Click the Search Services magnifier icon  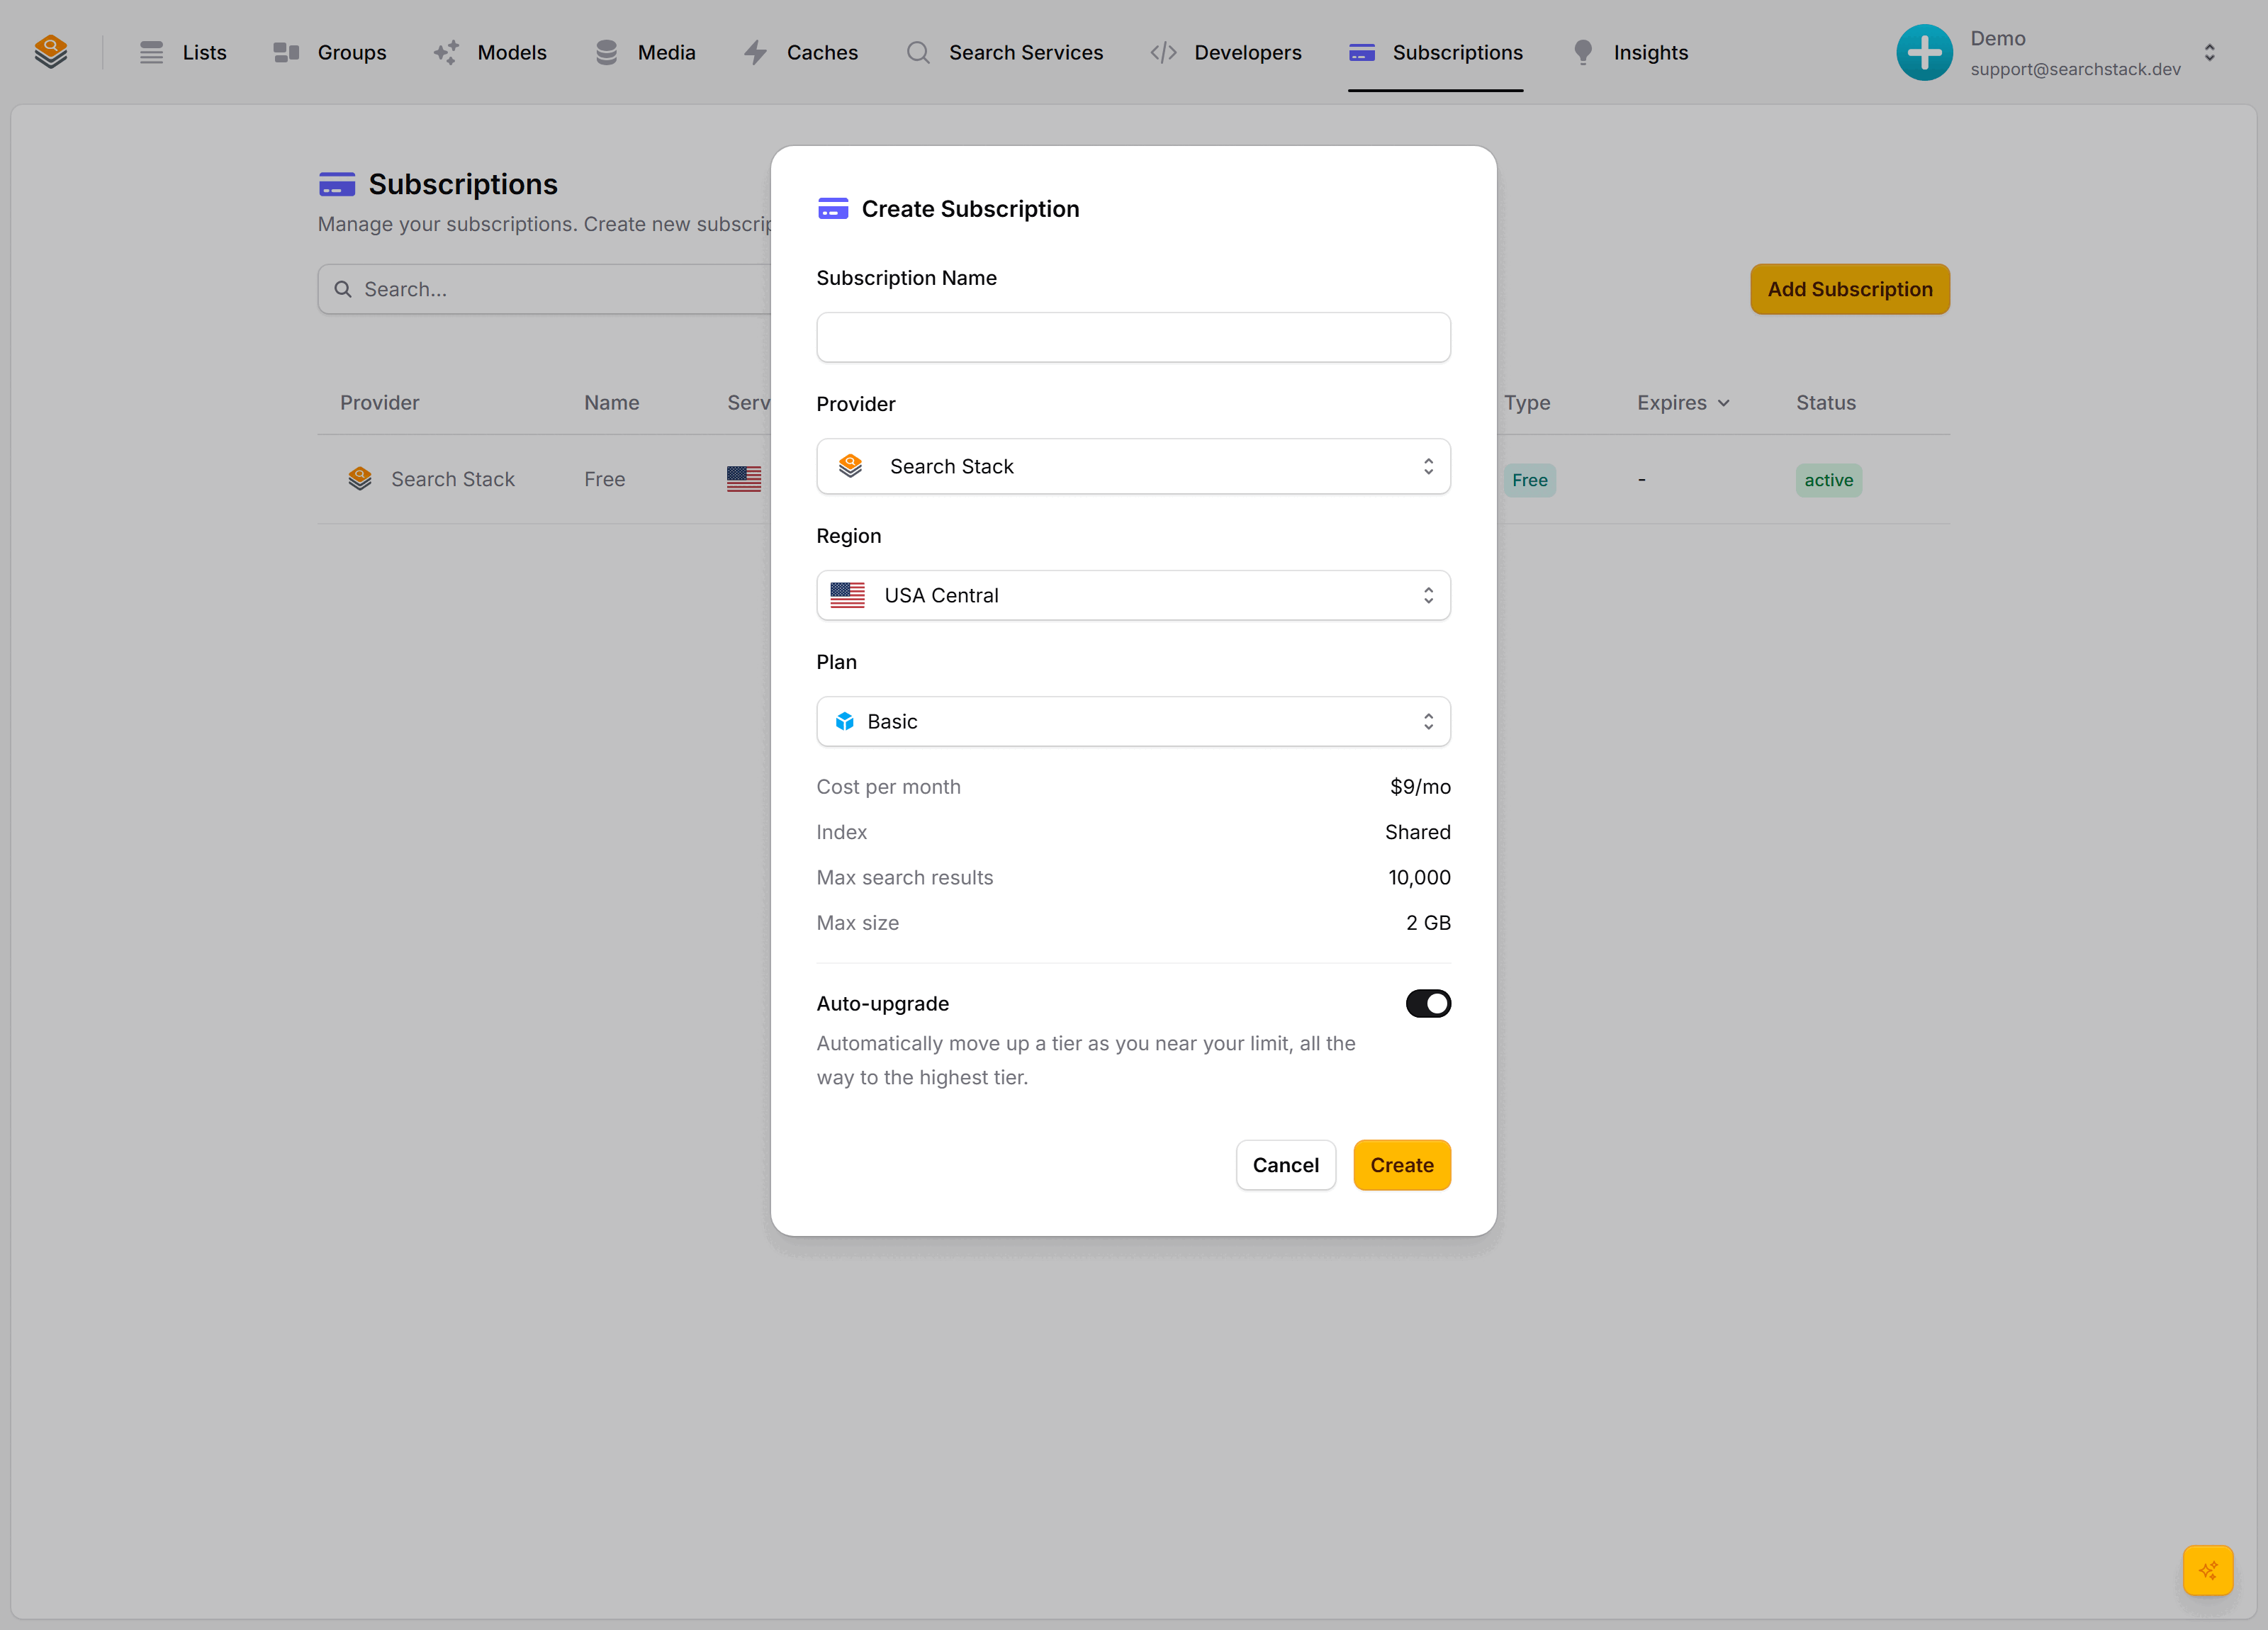pyautogui.click(x=917, y=52)
